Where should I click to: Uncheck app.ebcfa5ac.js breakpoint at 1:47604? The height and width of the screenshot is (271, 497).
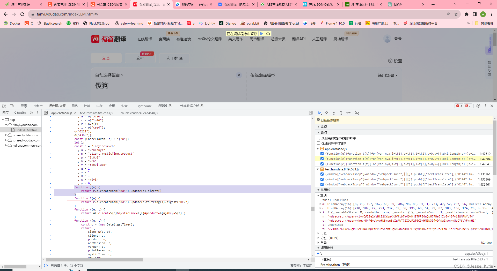tap(322, 159)
